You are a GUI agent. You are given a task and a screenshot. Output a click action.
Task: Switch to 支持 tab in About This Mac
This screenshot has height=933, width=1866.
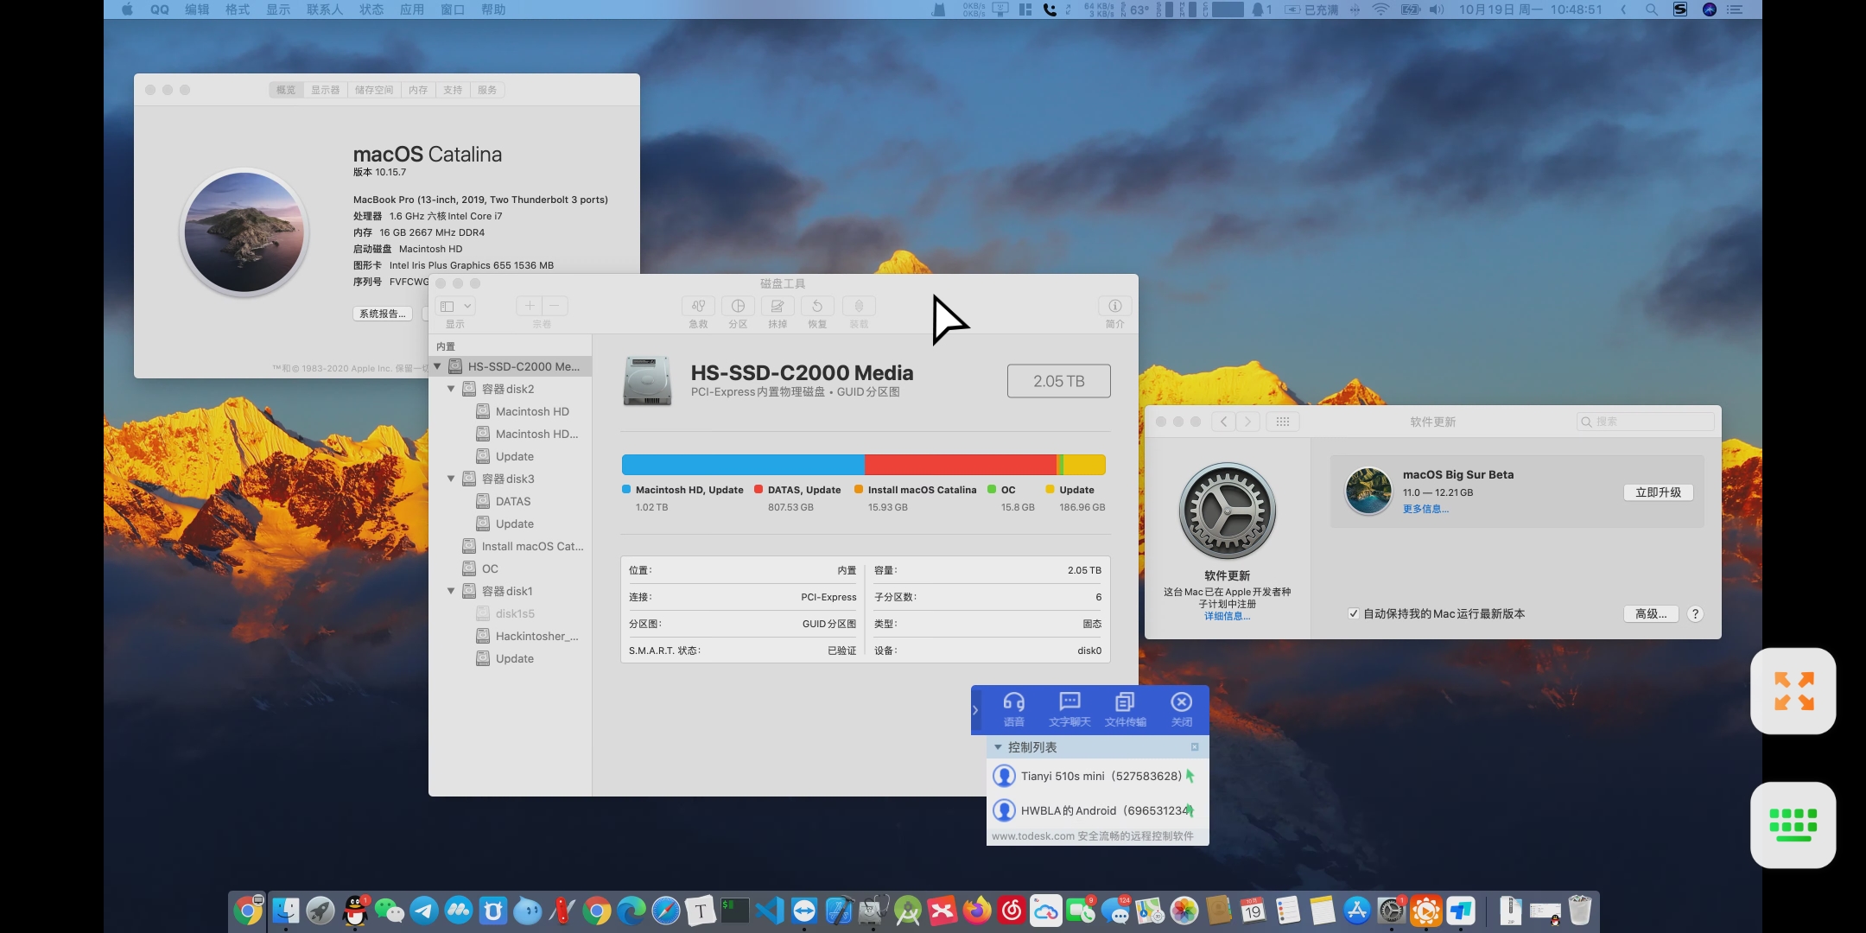coord(453,90)
